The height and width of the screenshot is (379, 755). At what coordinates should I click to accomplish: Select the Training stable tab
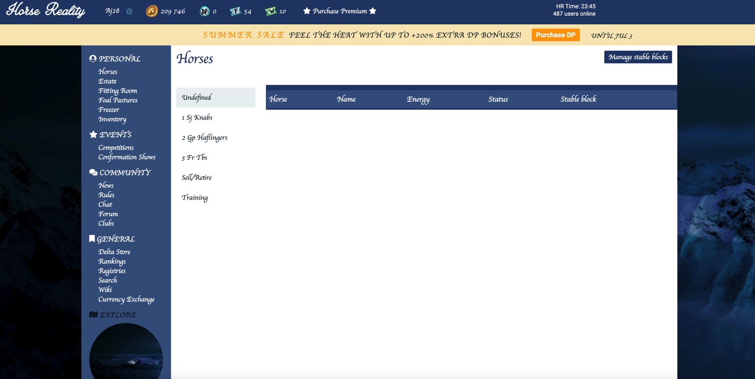216,198
